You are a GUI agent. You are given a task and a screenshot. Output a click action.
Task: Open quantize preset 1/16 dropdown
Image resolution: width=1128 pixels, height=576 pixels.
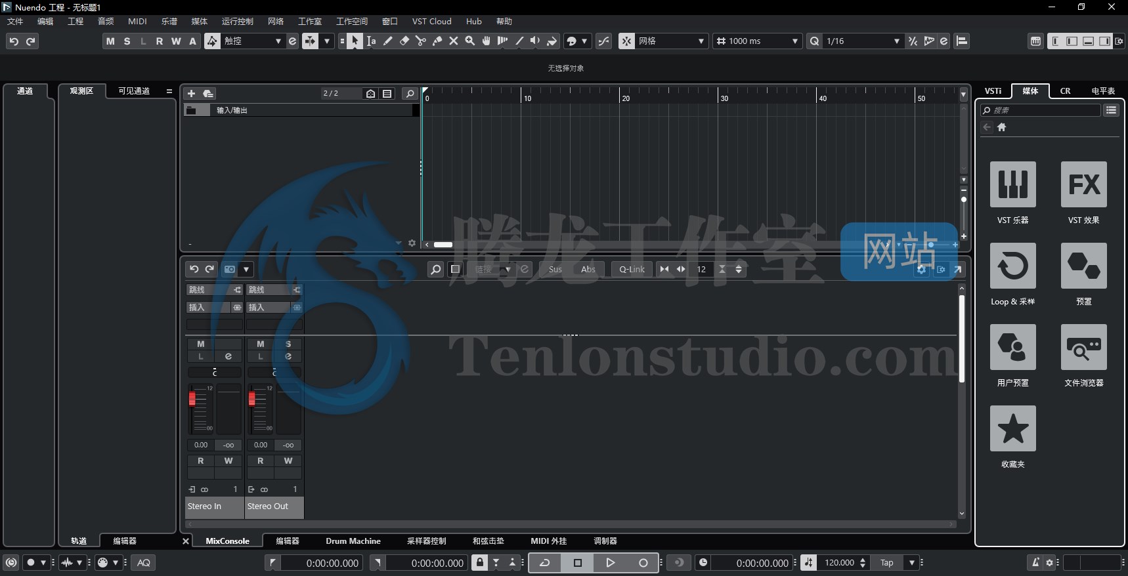(x=863, y=41)
